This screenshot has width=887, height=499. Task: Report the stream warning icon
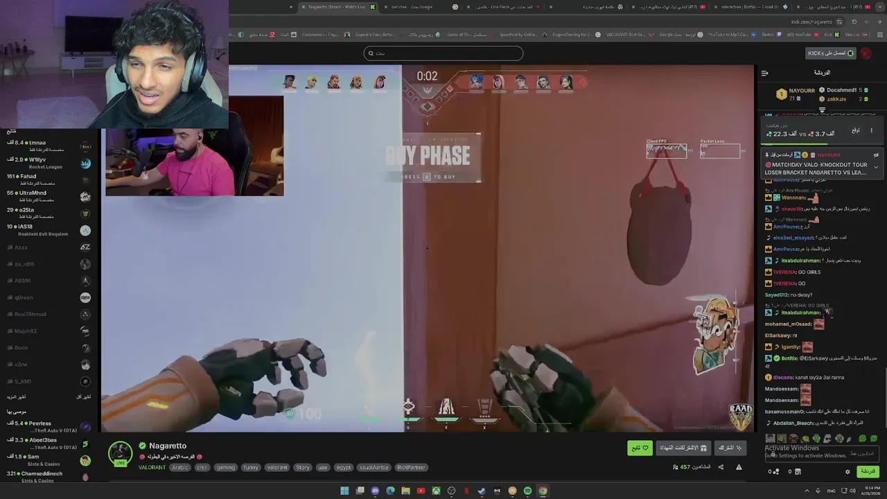click(x=739, y=467)
